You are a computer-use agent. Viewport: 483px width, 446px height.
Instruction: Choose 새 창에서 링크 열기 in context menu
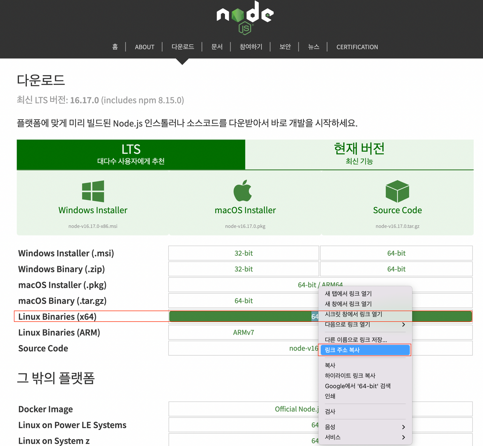pos(365,304)
